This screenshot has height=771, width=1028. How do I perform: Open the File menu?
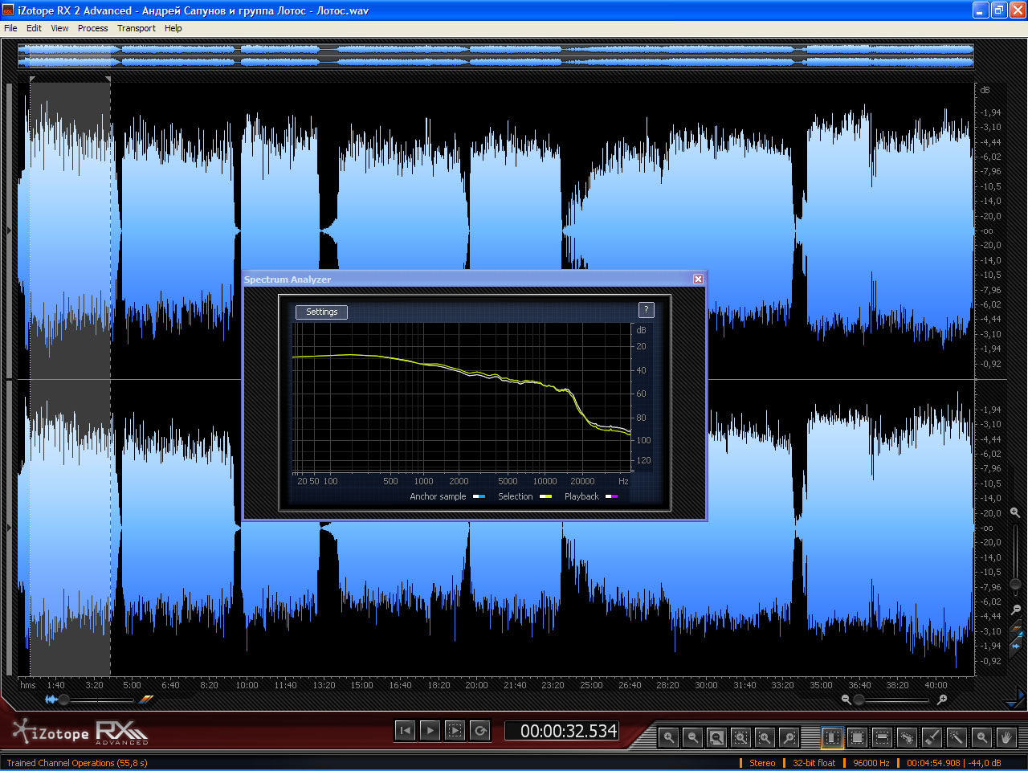pos(10,28)
